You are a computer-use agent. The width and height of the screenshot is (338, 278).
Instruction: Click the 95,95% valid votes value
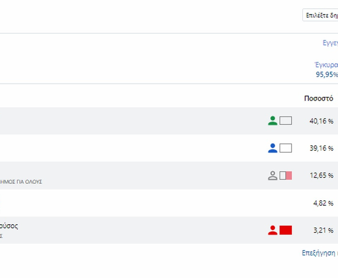point(326,74)
